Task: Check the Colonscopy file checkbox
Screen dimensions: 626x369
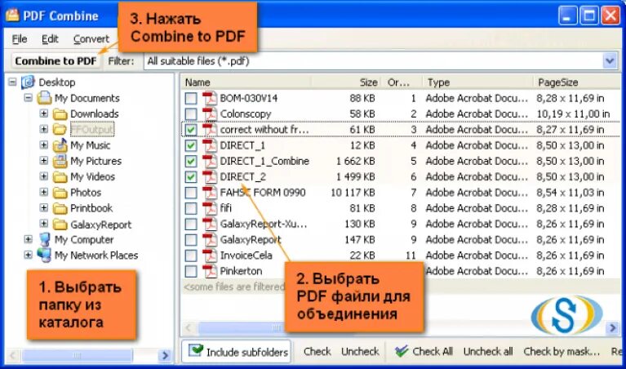Action: coord(191,113)
